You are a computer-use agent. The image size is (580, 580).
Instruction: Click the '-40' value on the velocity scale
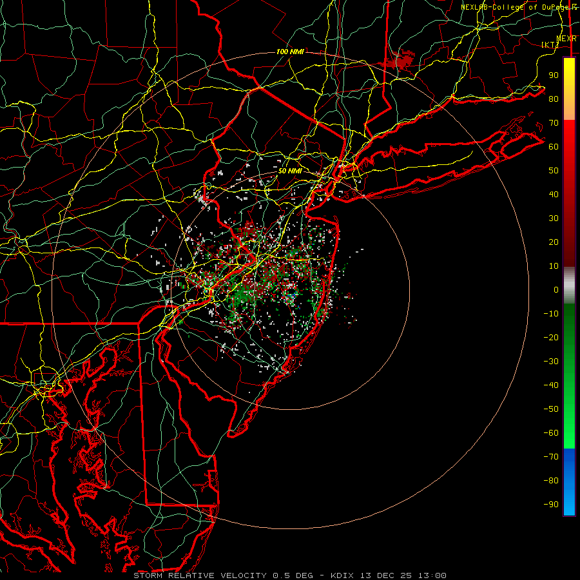551,385
